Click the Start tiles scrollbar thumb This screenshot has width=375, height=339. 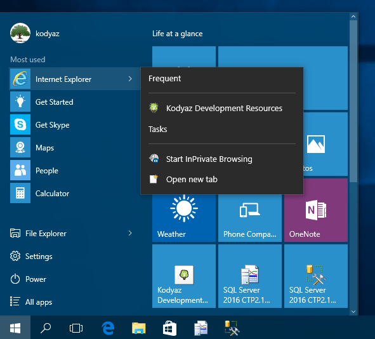click(x=353, y=101)
